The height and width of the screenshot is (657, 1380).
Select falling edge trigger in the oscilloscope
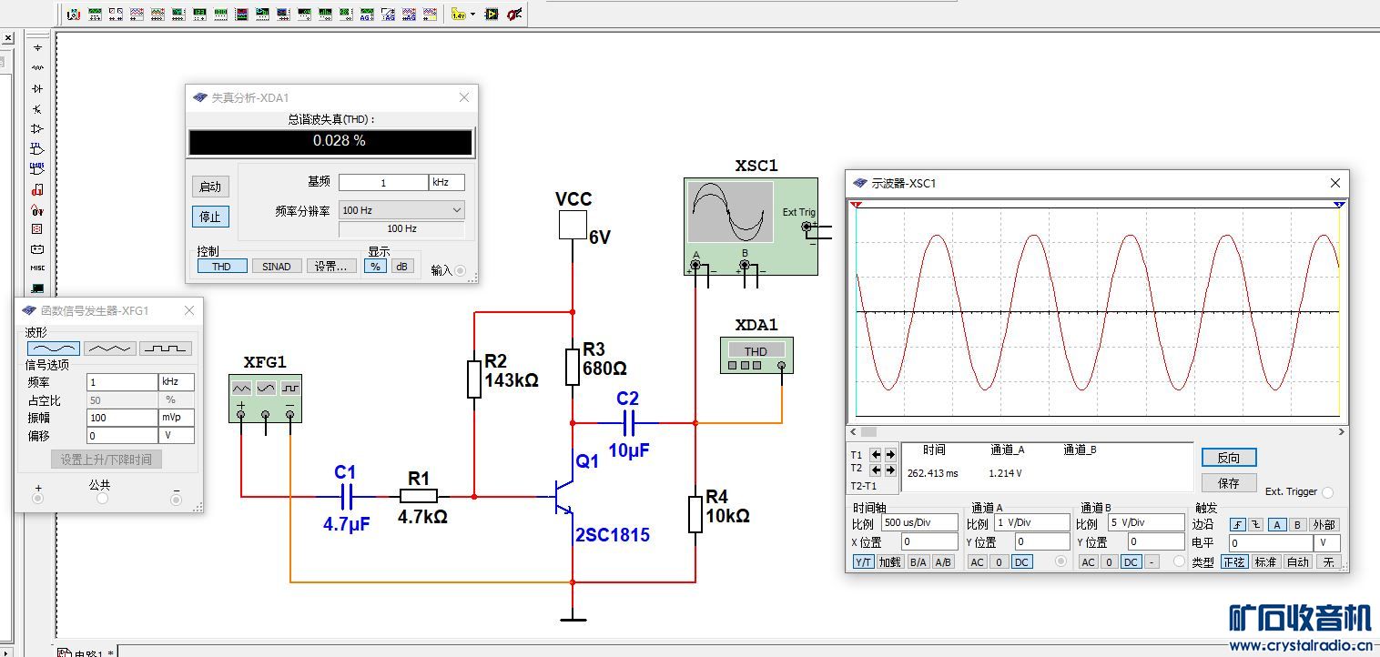tap(1256, 525)
